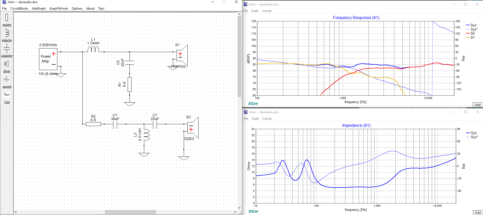Click Hold button in Frequency Response window
The image size is (483, 215).
[x=478, y=105]
